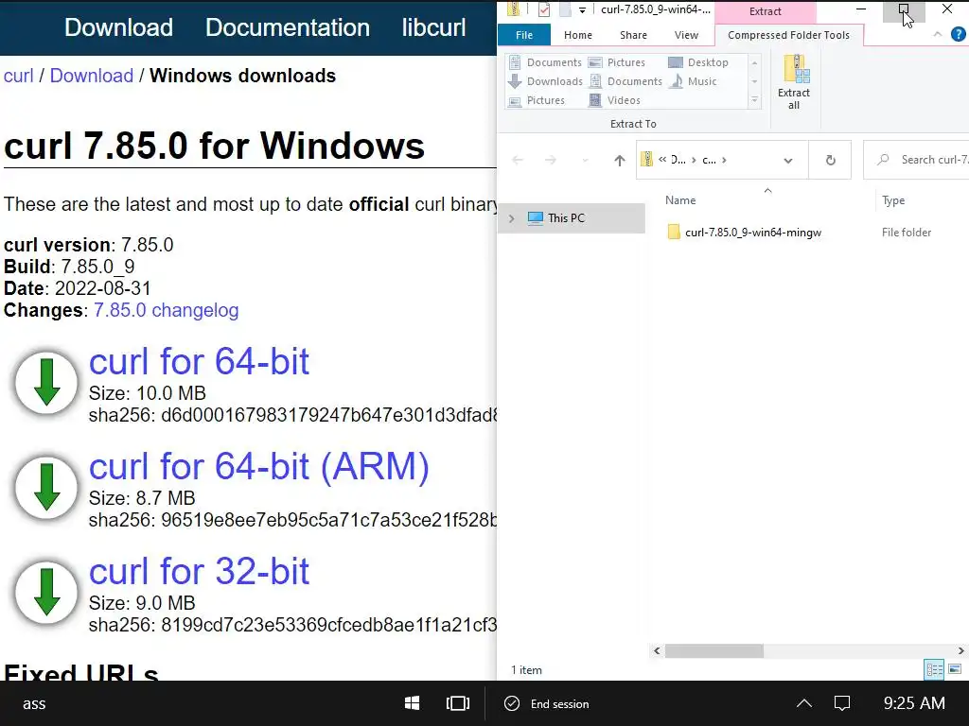Click the zip folder icon in title bar
This screenshot has height=726, width=969.
(x=513, y=9)
